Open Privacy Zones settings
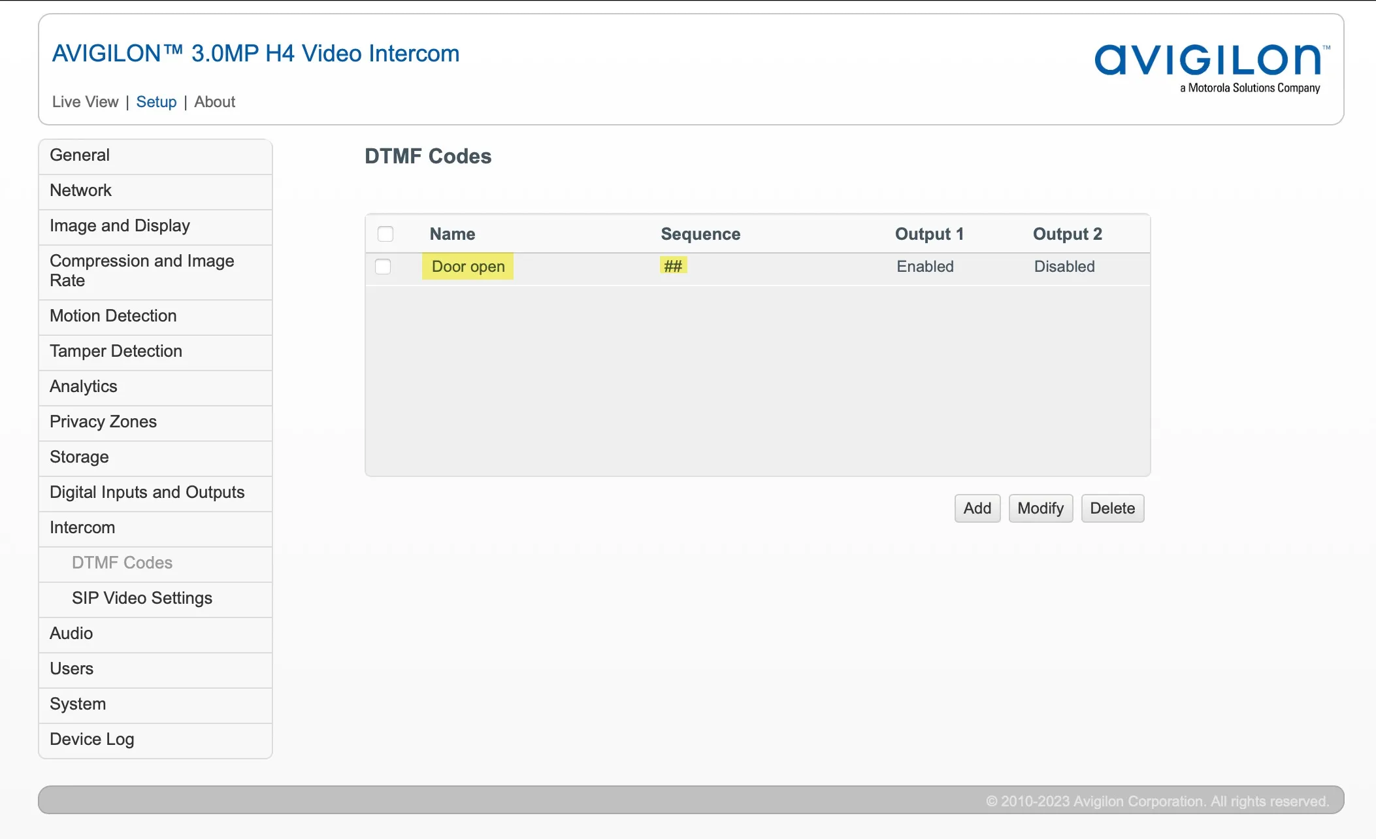The height and width of the screenshot is (839, 1376). [156, 422]
